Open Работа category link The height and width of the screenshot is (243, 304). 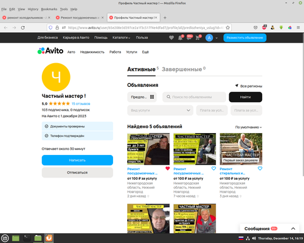click(115, 52)
